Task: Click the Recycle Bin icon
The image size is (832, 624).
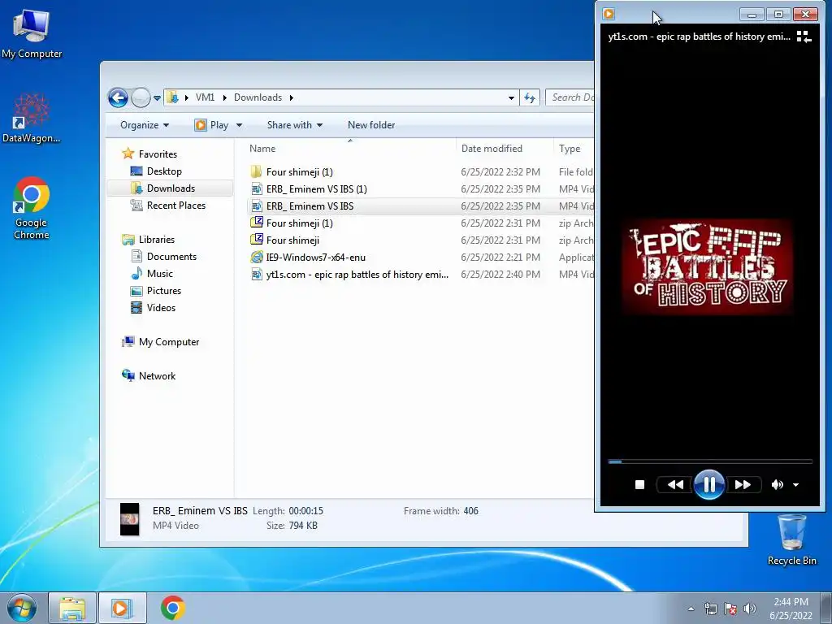Action: pyautogui.click(x=791, y=540)
